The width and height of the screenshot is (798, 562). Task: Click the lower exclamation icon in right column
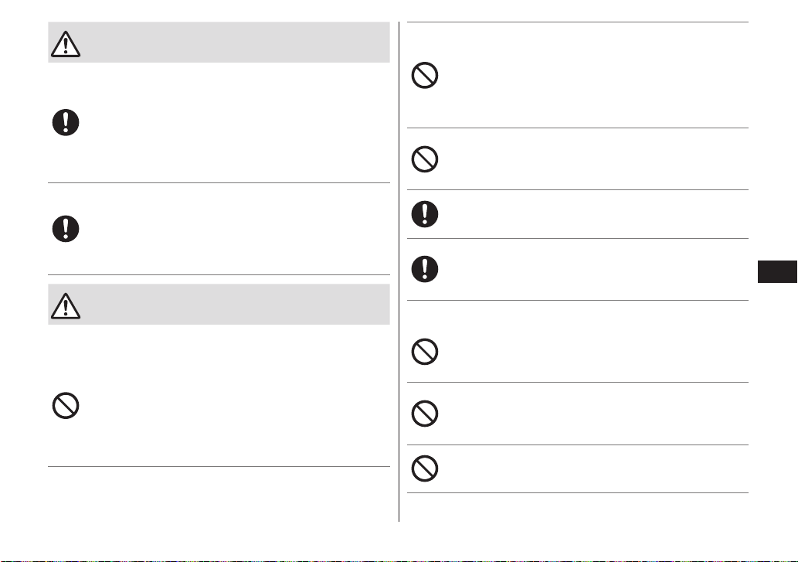(x=424, y=269)
